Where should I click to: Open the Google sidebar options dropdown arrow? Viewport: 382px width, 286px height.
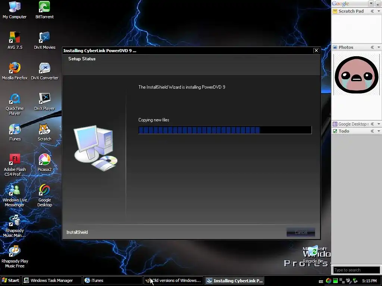point(371,3)
